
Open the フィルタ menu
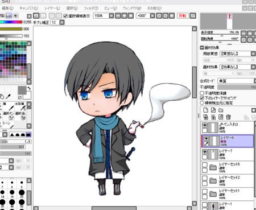coord(91,9)
